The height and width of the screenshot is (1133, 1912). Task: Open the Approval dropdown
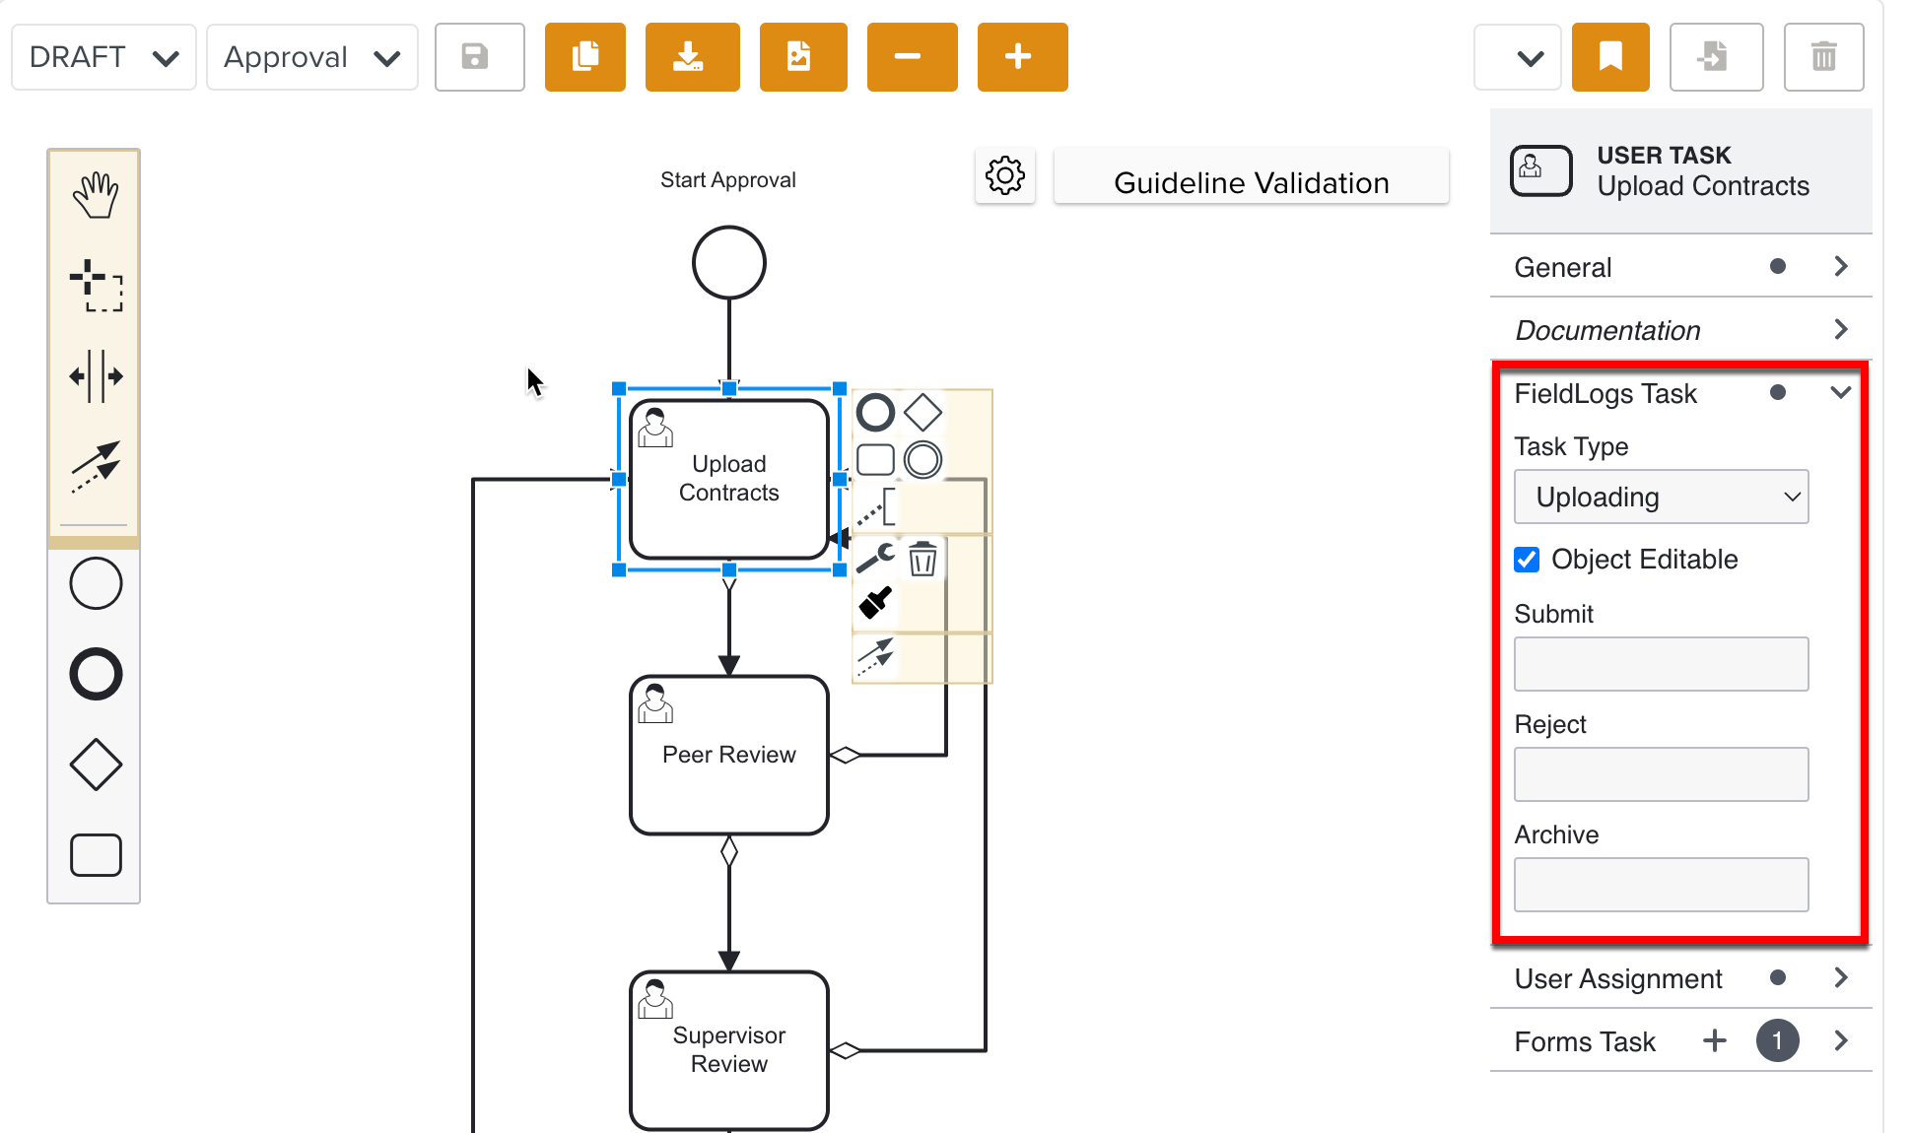pos(311,57)
